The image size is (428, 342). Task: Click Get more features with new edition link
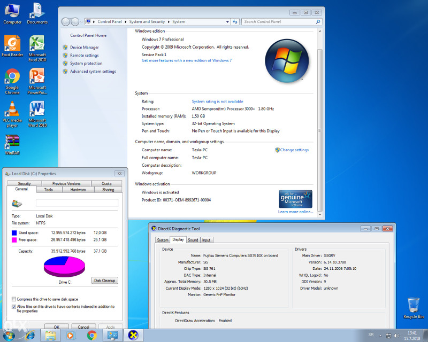click(x=186, y=60)
